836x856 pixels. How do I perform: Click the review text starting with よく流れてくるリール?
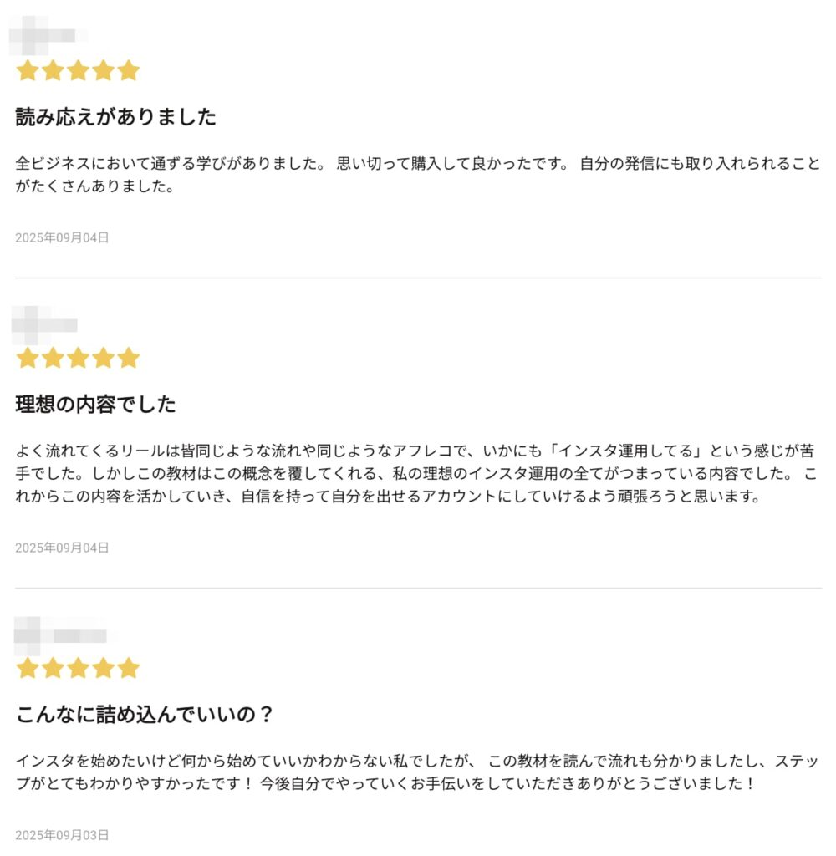click(416, 473)
